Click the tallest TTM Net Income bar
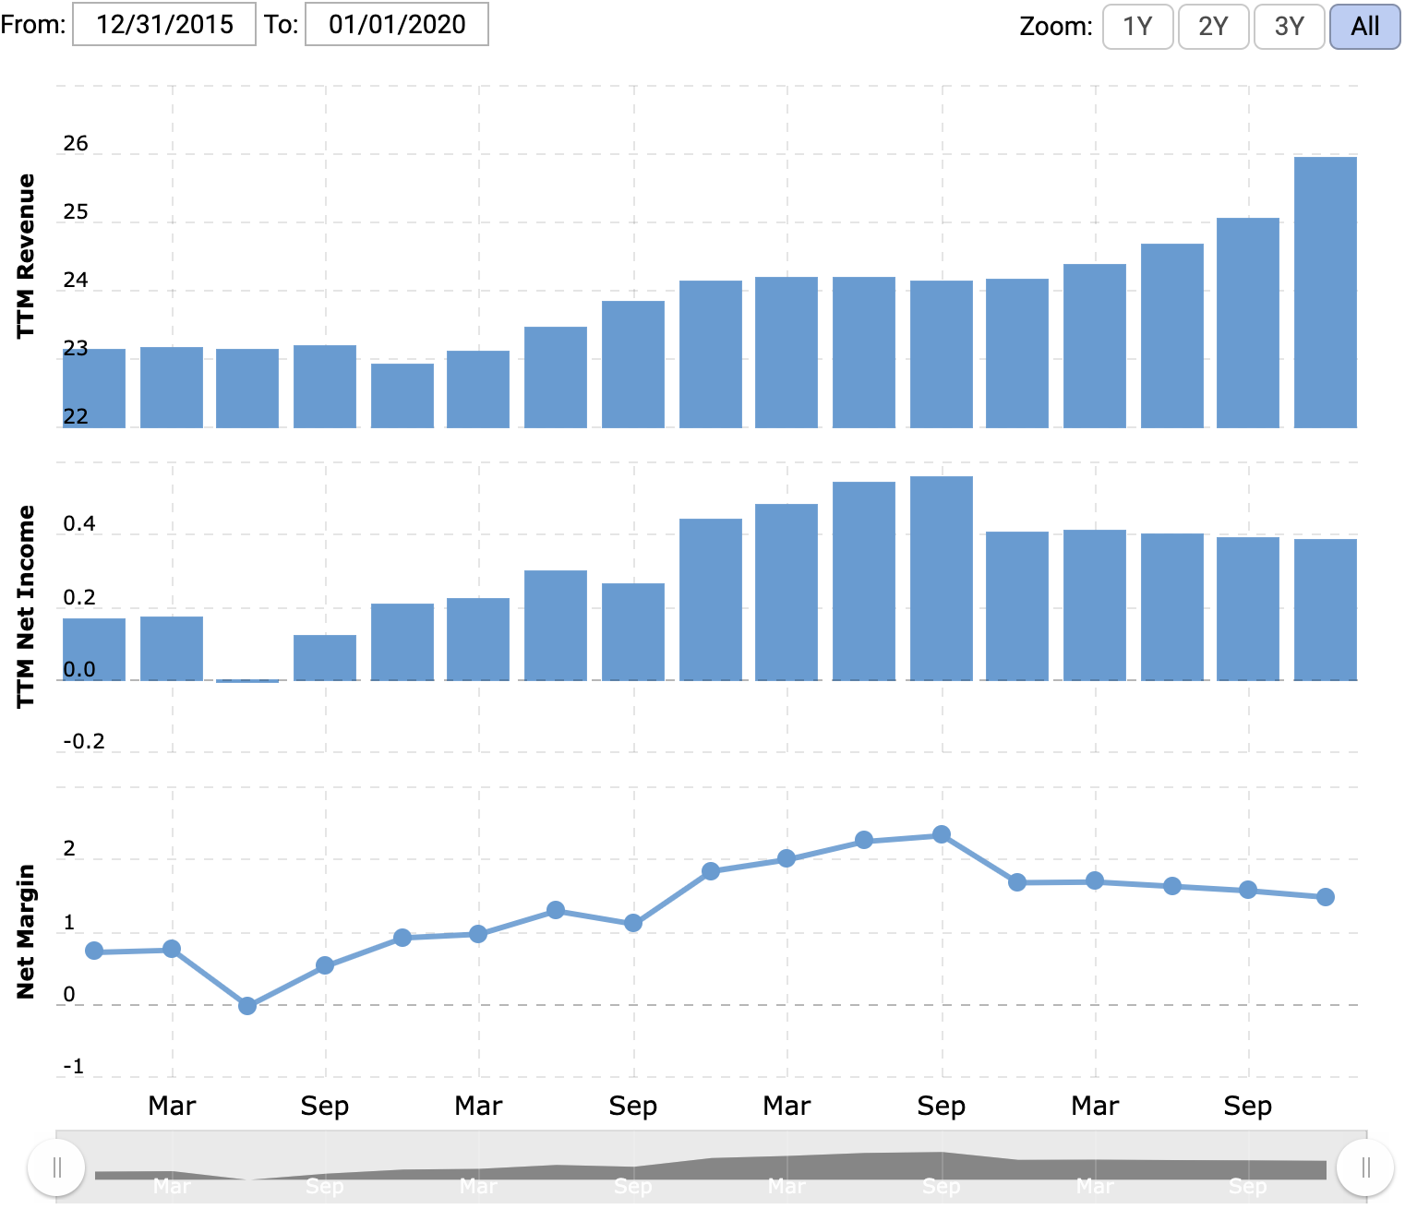This screenshot has width=1405, height=1209. tap(942, 579)
